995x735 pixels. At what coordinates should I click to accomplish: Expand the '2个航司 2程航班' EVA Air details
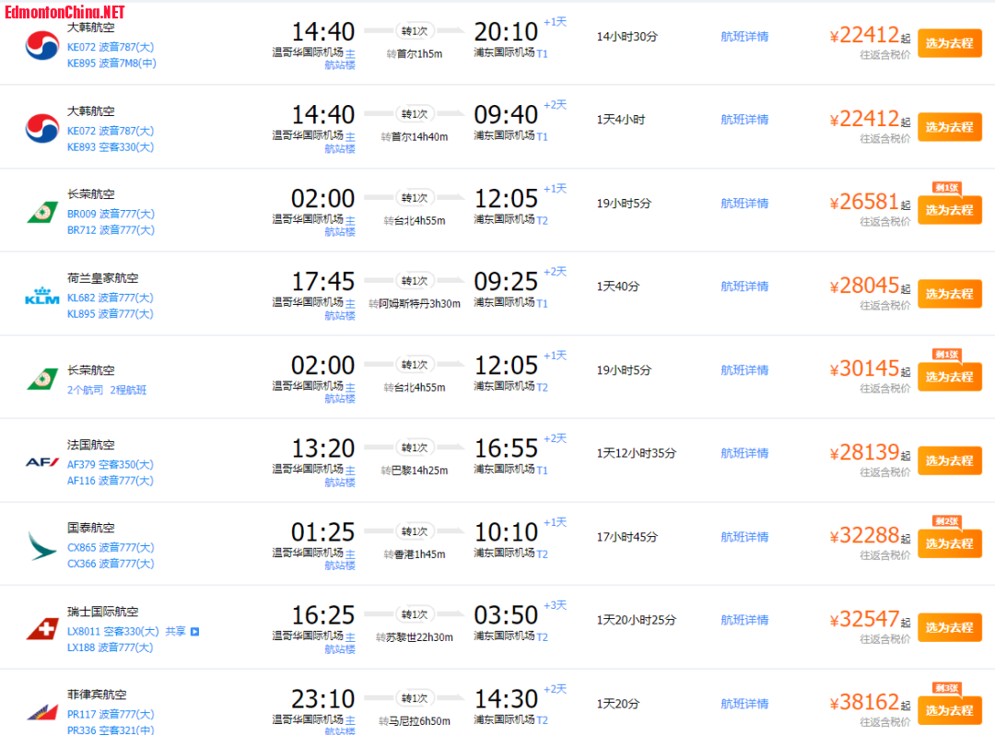pos(107,390)
